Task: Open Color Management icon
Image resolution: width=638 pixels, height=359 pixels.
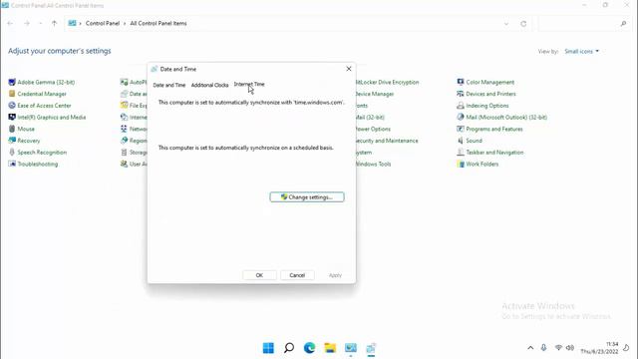Action: tap(461, 82)
